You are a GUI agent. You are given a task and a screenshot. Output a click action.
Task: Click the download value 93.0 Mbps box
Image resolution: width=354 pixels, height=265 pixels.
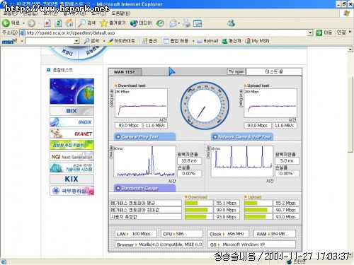pyautogui.click(x=128, y=125)
